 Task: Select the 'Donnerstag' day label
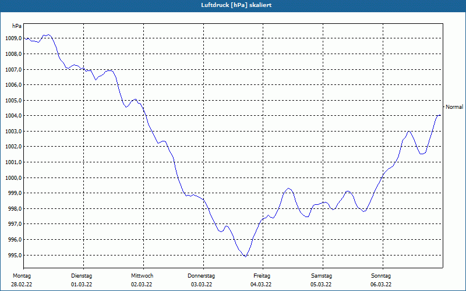[x=201, y=276]
